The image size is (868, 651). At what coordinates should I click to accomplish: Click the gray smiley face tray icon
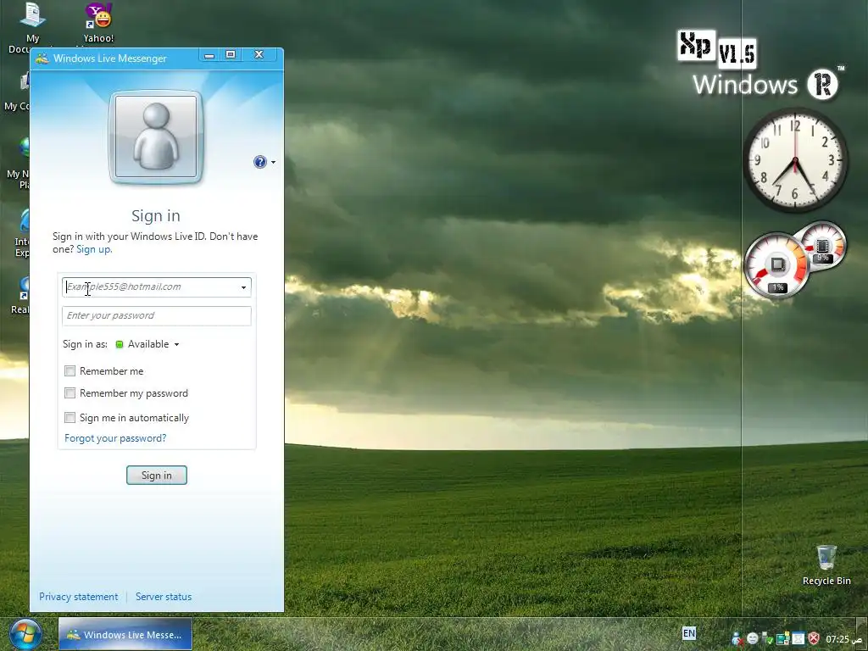[x=753, y=639]
